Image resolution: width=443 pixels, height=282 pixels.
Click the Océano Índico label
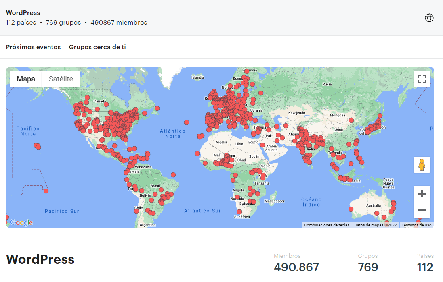pyautogui.click(x=311, y=202)
